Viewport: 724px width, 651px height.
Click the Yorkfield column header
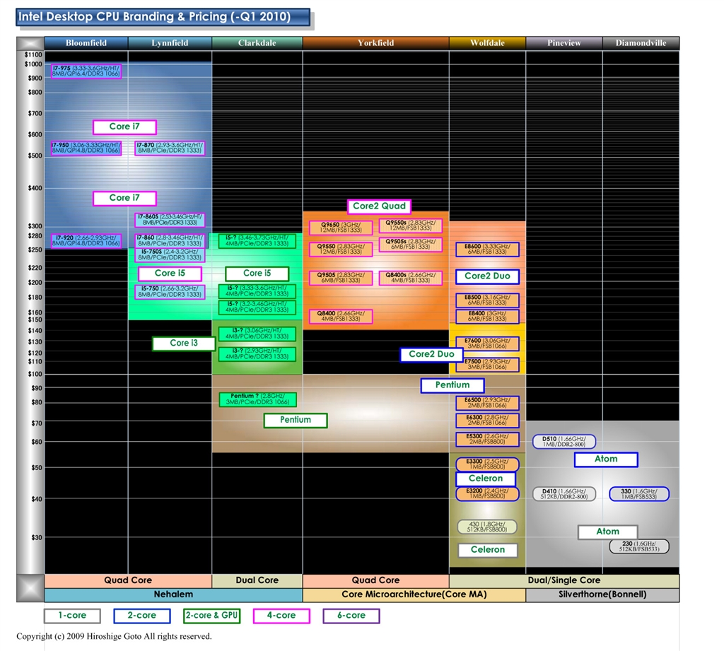(x=376, y=43)
